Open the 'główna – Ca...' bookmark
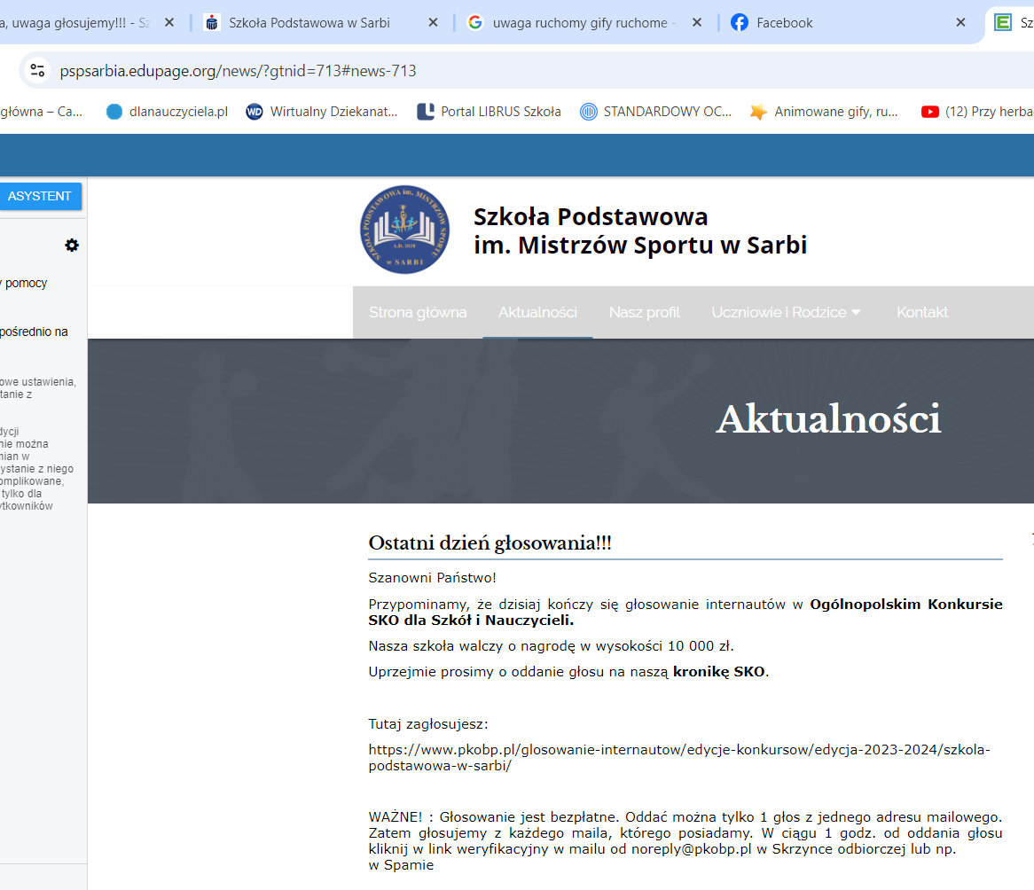1034x890 pixels. coord(41,112)
